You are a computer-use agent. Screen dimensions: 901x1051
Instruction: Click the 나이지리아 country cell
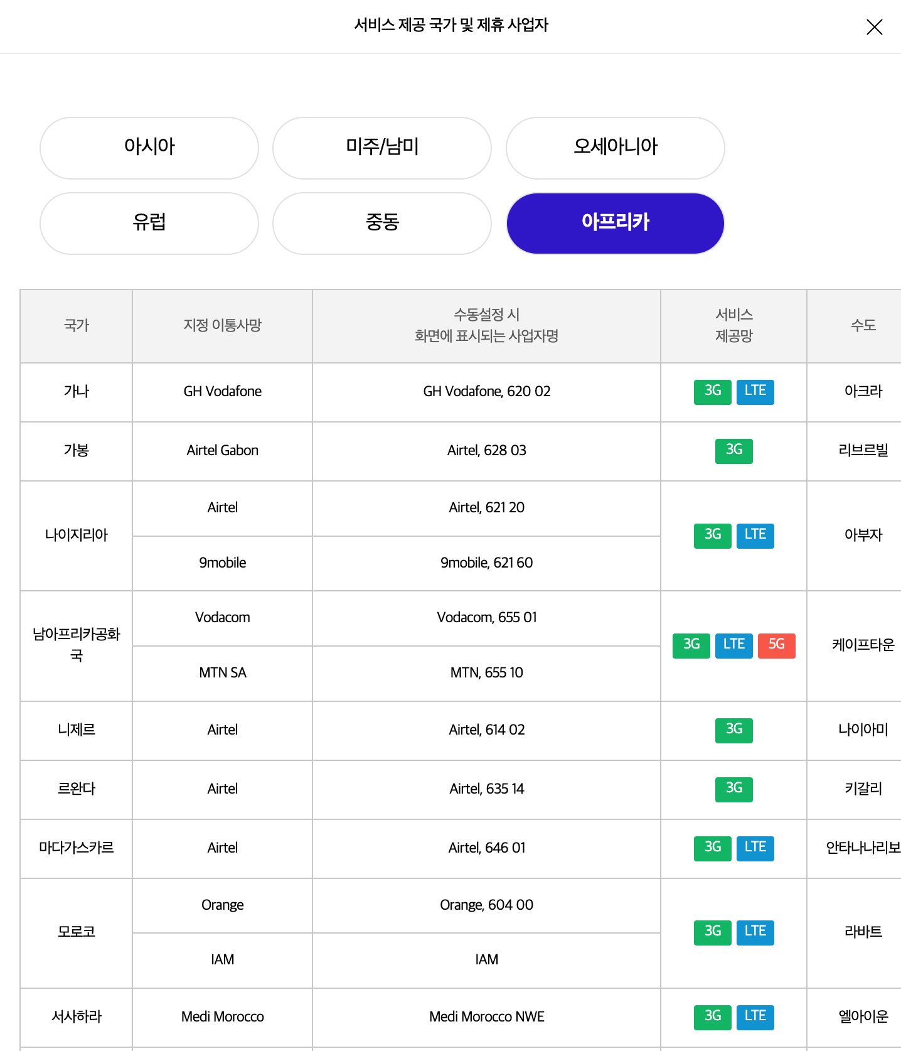[x=77, y=536]
